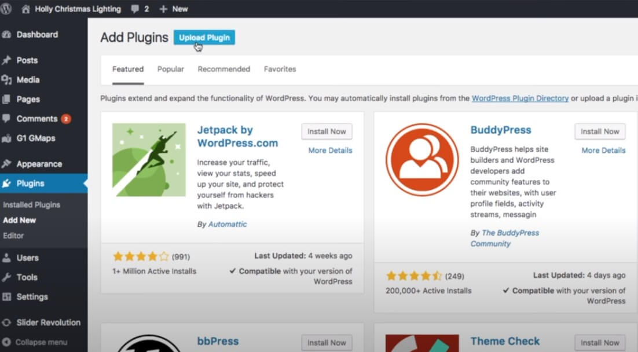
Task: Select Add New plugins submenu
Action: [19, 220]
